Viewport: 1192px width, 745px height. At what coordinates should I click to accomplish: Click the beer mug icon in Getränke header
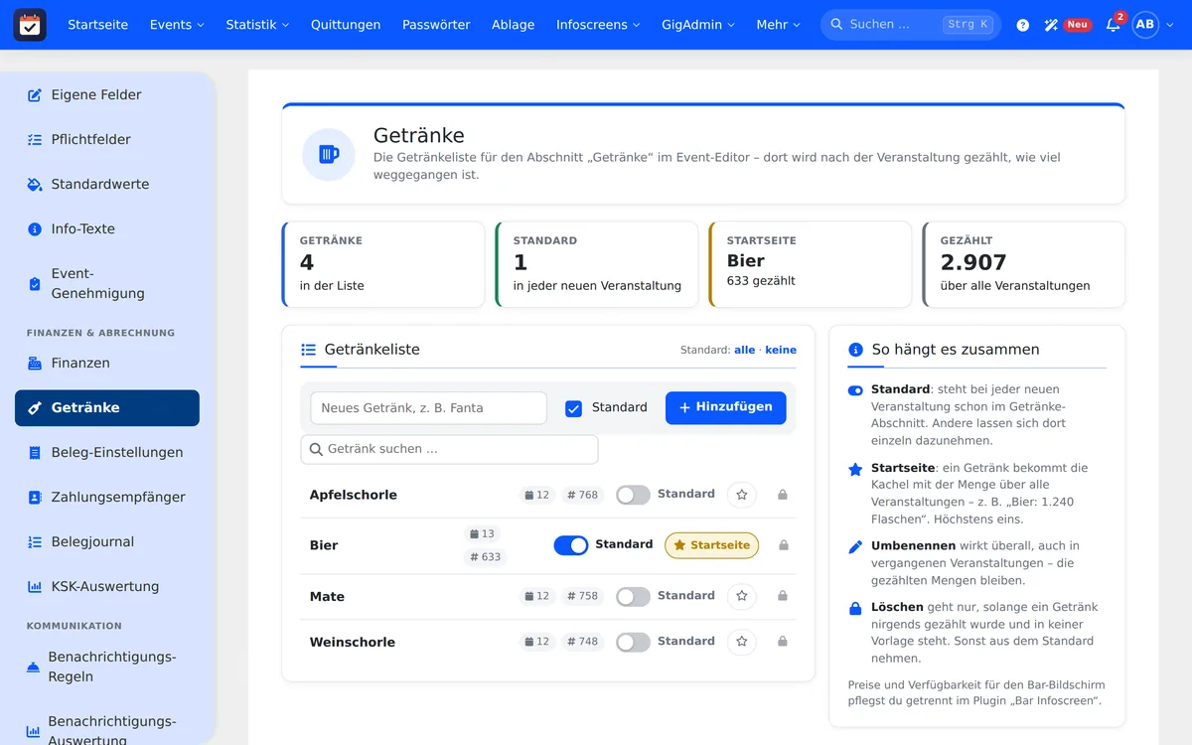coord(329,154)
